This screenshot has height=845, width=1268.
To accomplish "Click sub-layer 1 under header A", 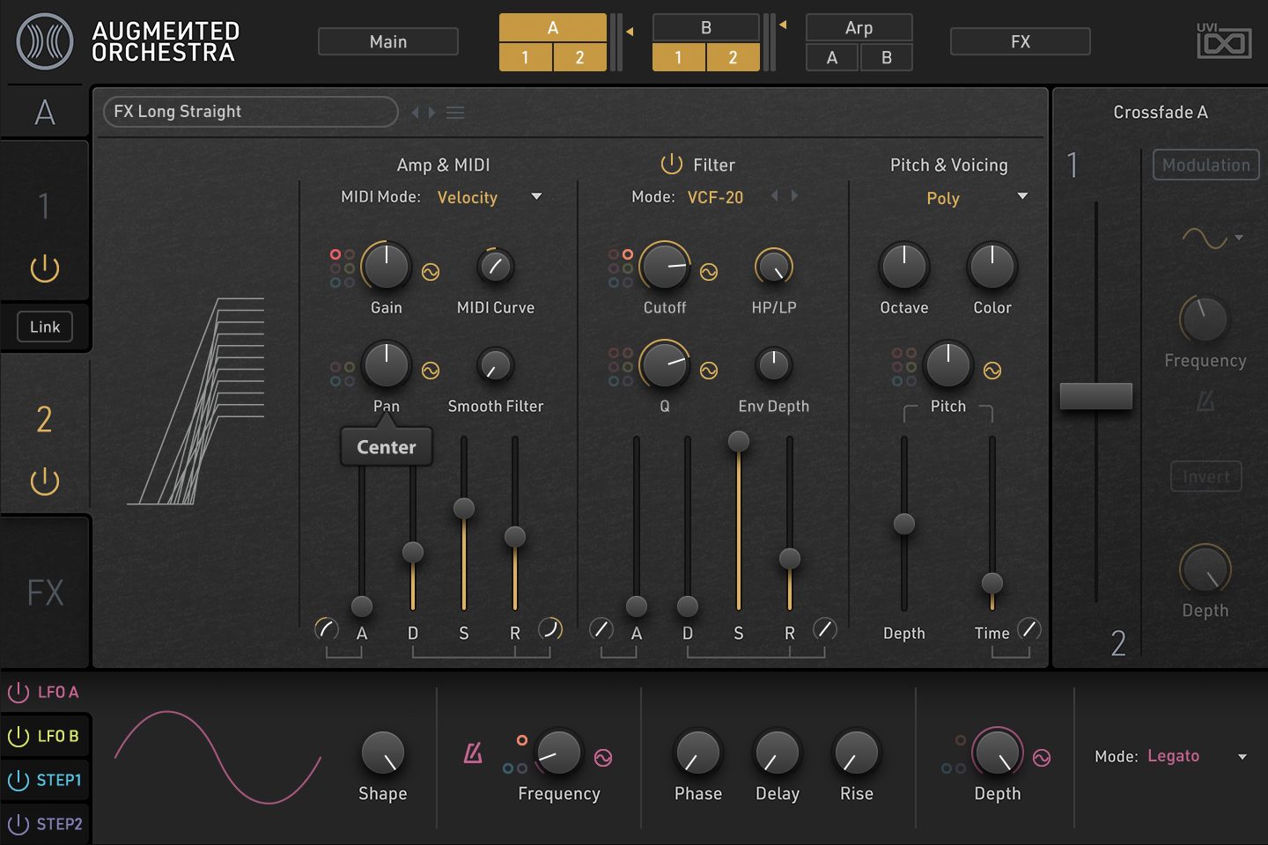I will point(526,57).
